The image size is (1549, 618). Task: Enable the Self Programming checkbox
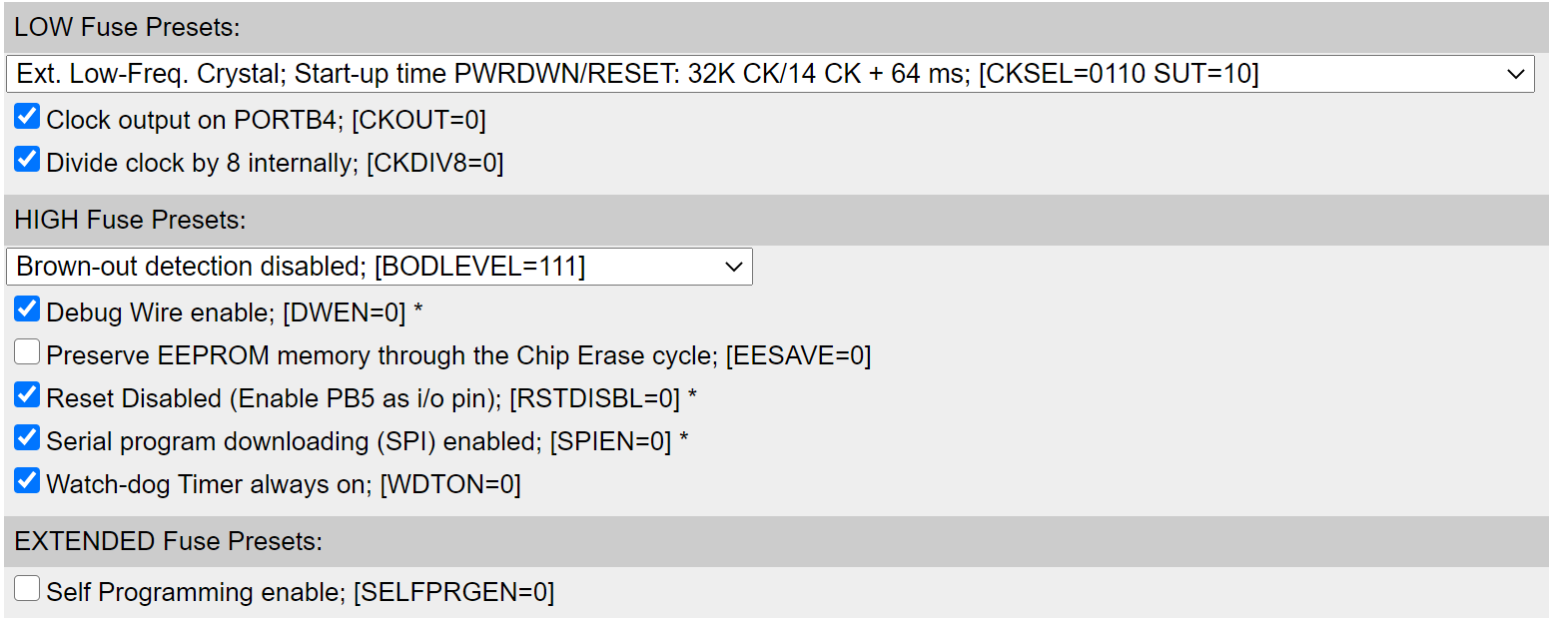coord(27,590)
